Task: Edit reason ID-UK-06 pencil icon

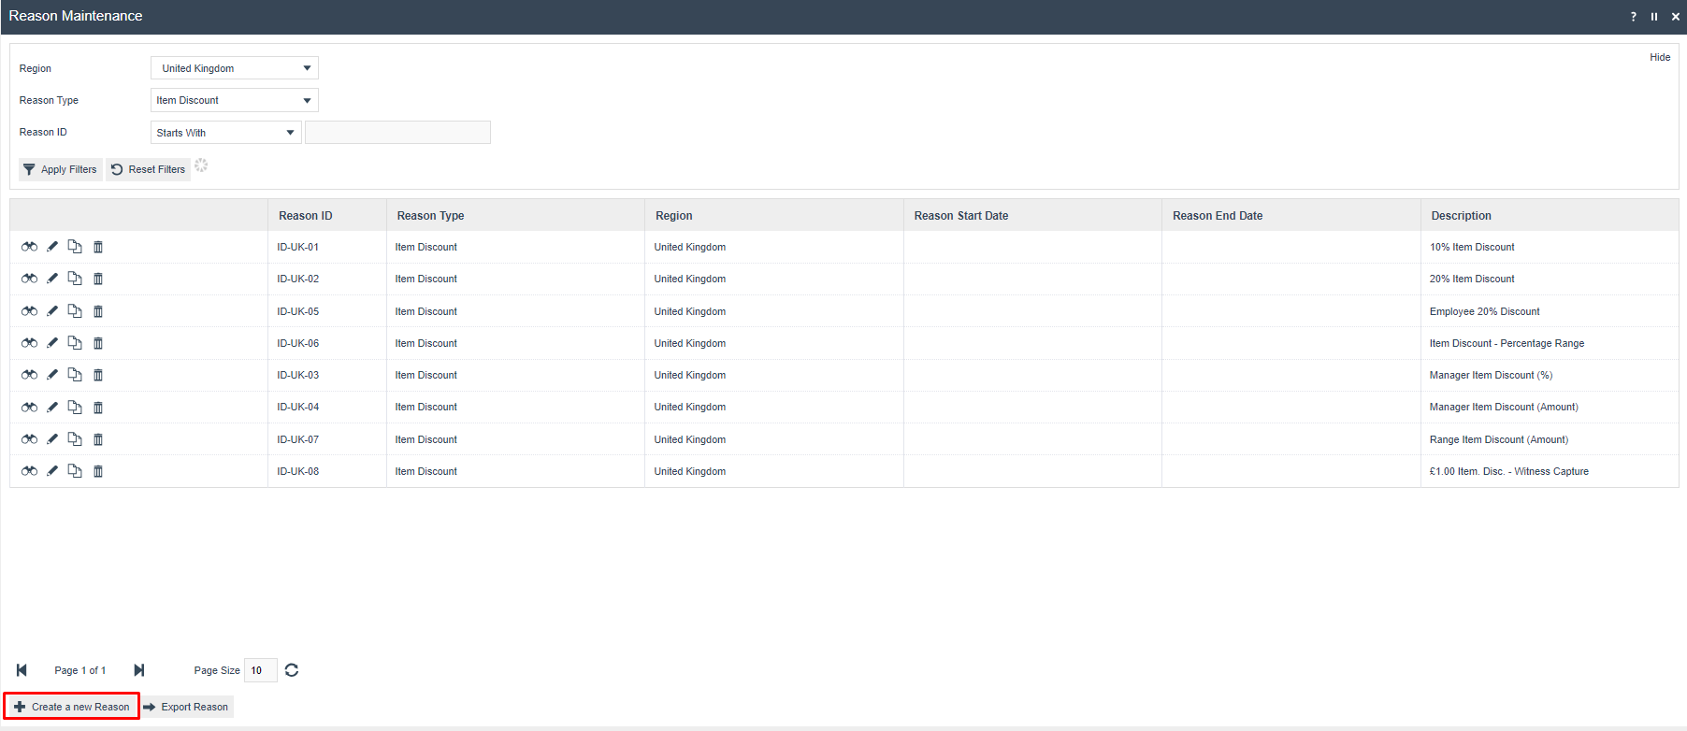Action: (x=52, y=343)
